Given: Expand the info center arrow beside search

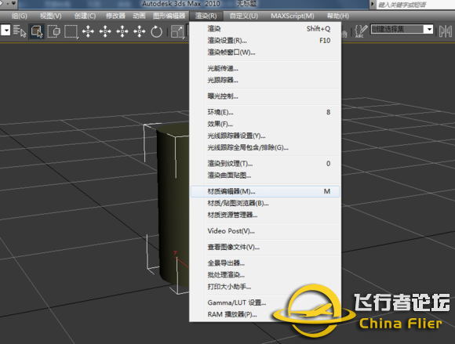Looking at the screenshot, I should tap(373, 4).
